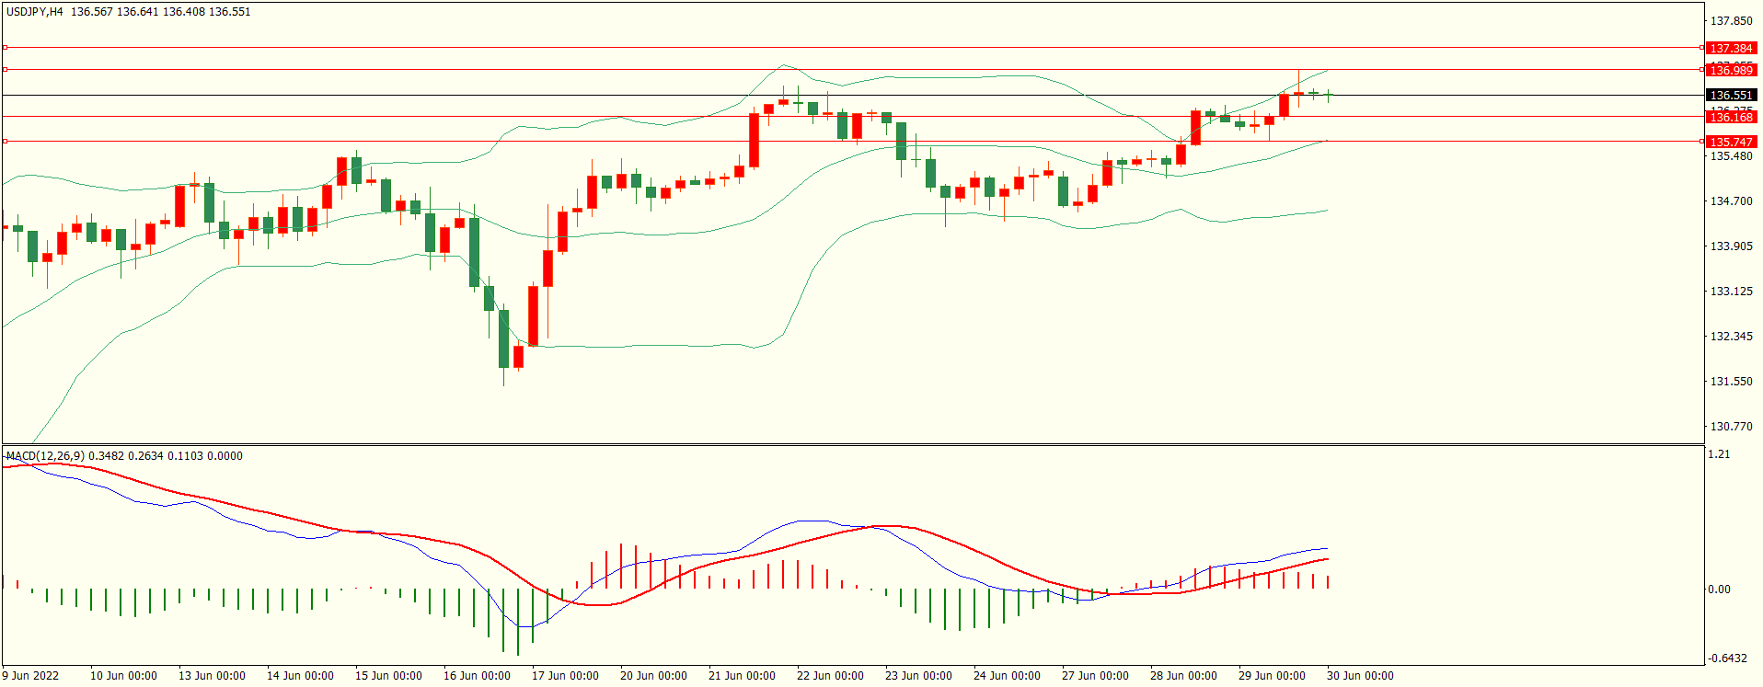Click the 132.345 price axis label
This screenshot has height=687, width=1763.
point(1731,337)
